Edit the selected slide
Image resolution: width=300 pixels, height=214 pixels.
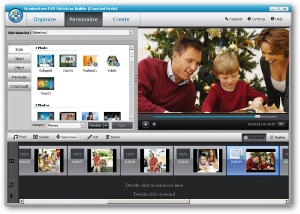point(93,137)
